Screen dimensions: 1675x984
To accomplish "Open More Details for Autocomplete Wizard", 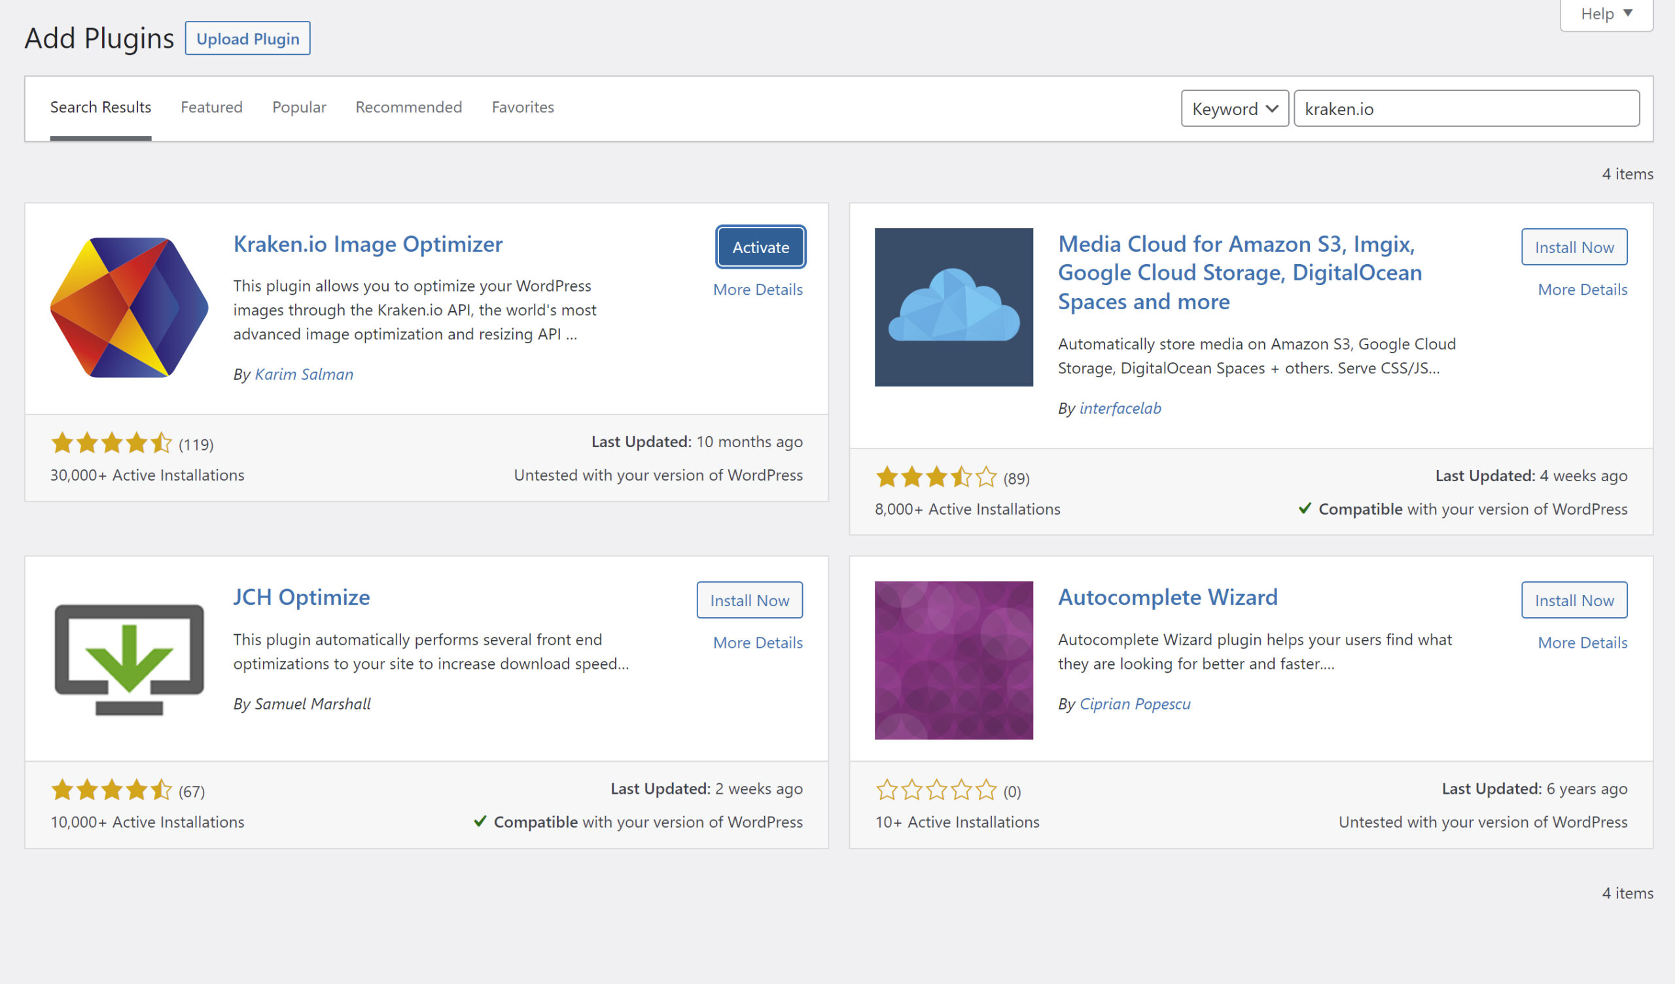I will (1583, 643).
